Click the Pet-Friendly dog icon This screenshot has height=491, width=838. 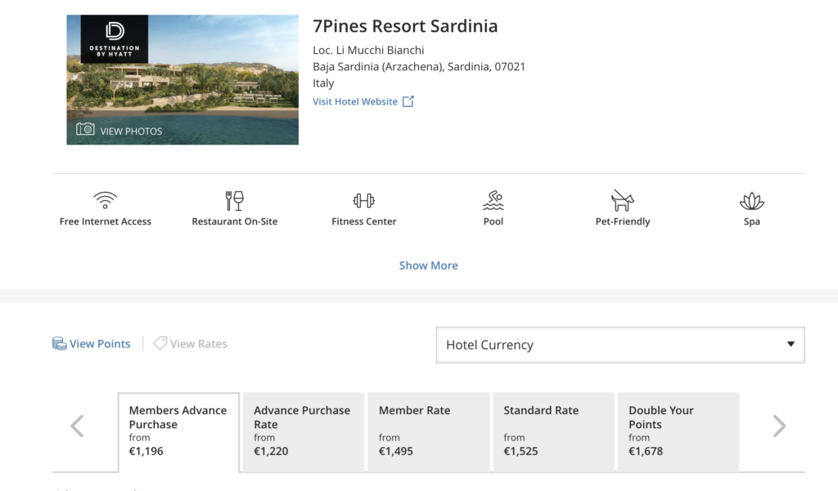coord(623,201)
